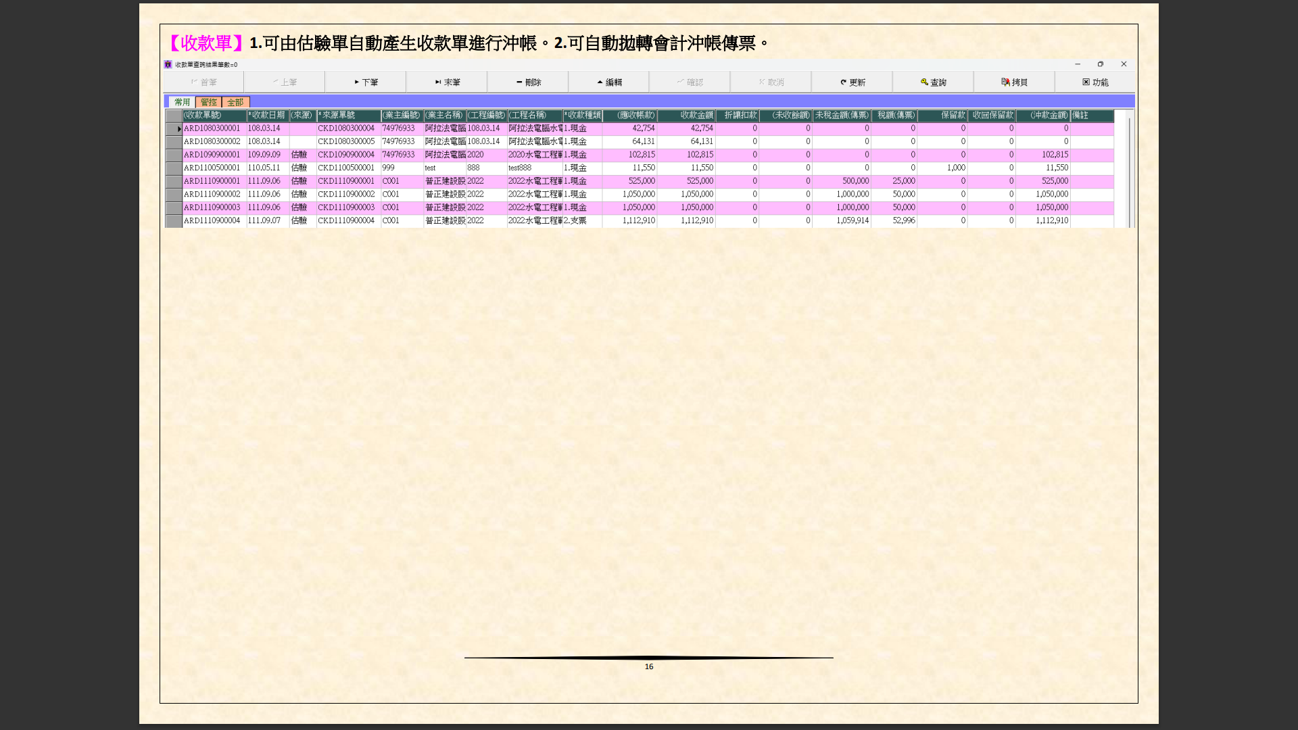Viewport: 1298px width, 730px height.
Task: Sort by the *收款日期 column header
Action: click(x=268, y=116)
